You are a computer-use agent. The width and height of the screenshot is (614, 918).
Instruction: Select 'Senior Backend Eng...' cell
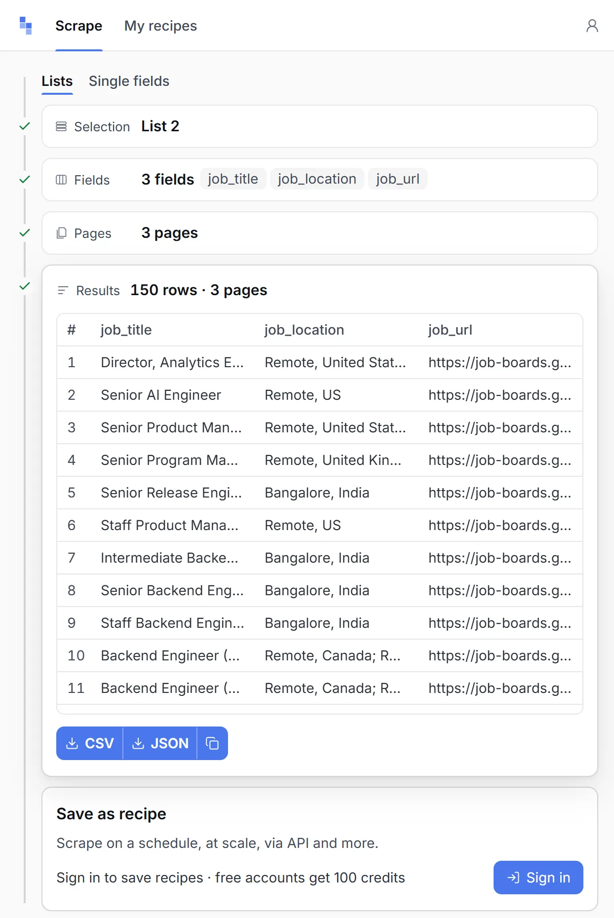coord(172,590)
